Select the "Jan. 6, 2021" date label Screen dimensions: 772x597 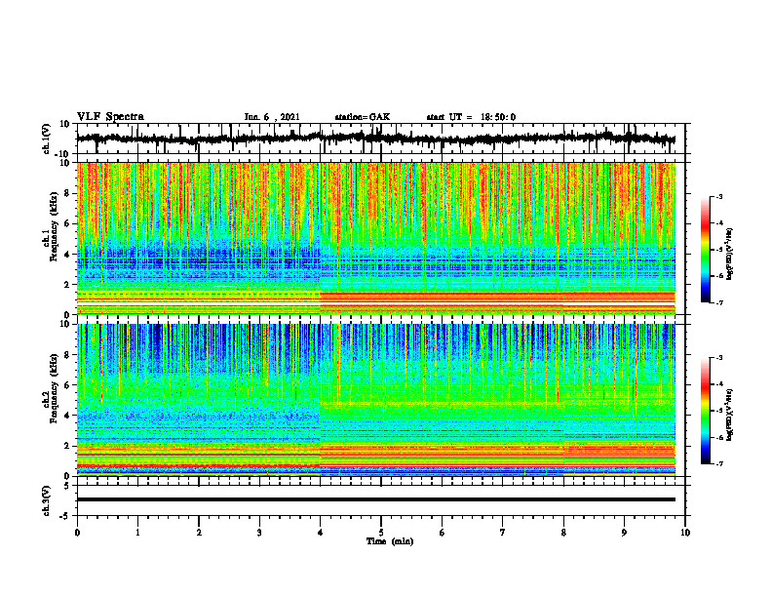point(272,117)
